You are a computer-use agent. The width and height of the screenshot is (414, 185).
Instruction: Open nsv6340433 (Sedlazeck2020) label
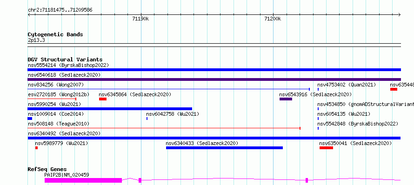point(202,143)
